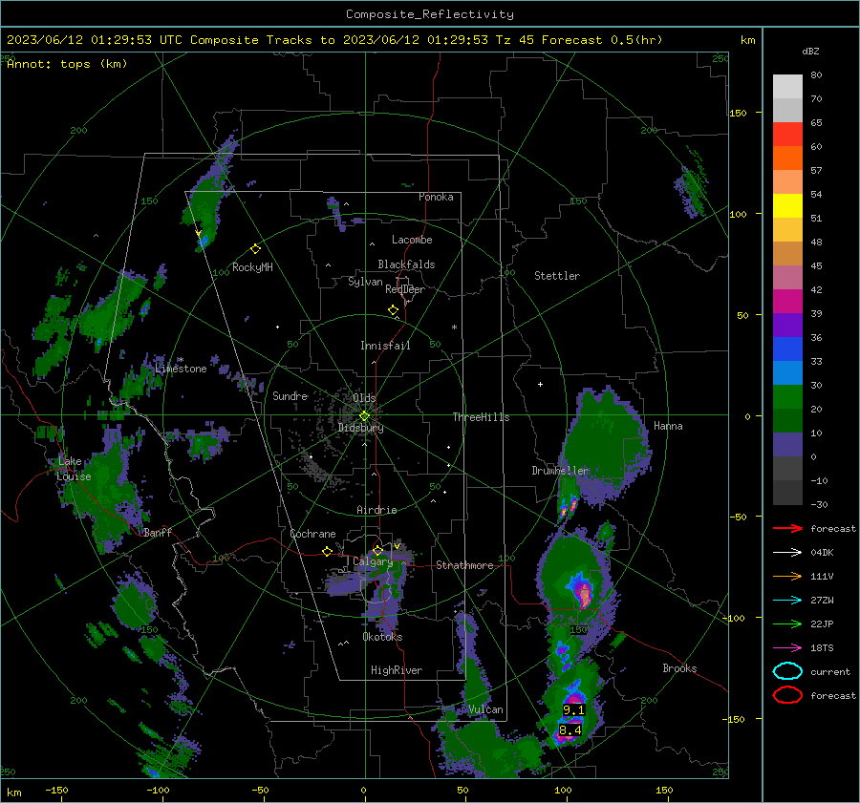Click the red forecast ellipse icon
This screenshot has height=803, width=860.
(x=787, y=695)
